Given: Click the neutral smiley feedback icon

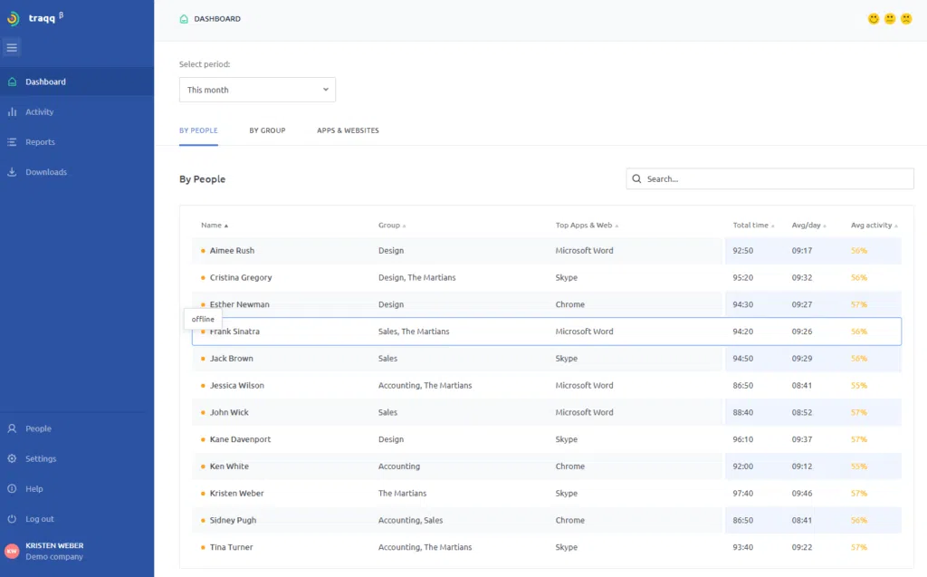Looking at the screenshot, I should 890,19.
